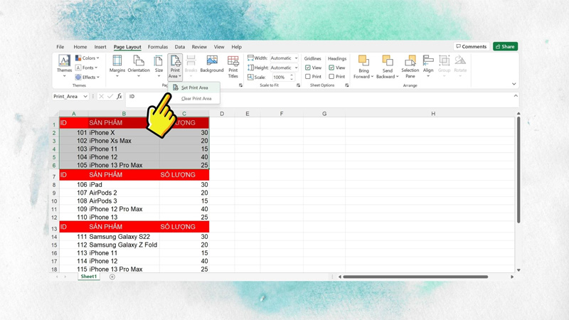Switch to the View tab
The image size is (569, 320).
(219, 47)
